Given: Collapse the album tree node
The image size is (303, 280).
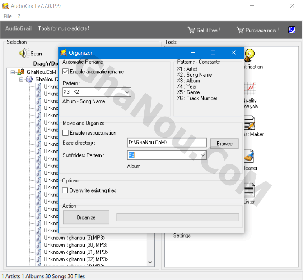Looking at the screenshot, I should [x=21, y=80].
